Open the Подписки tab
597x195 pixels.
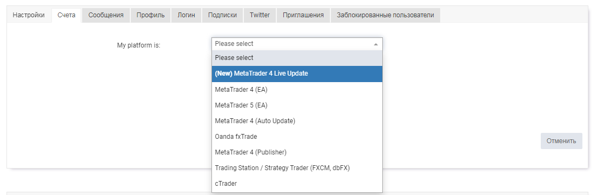(222, 15)
